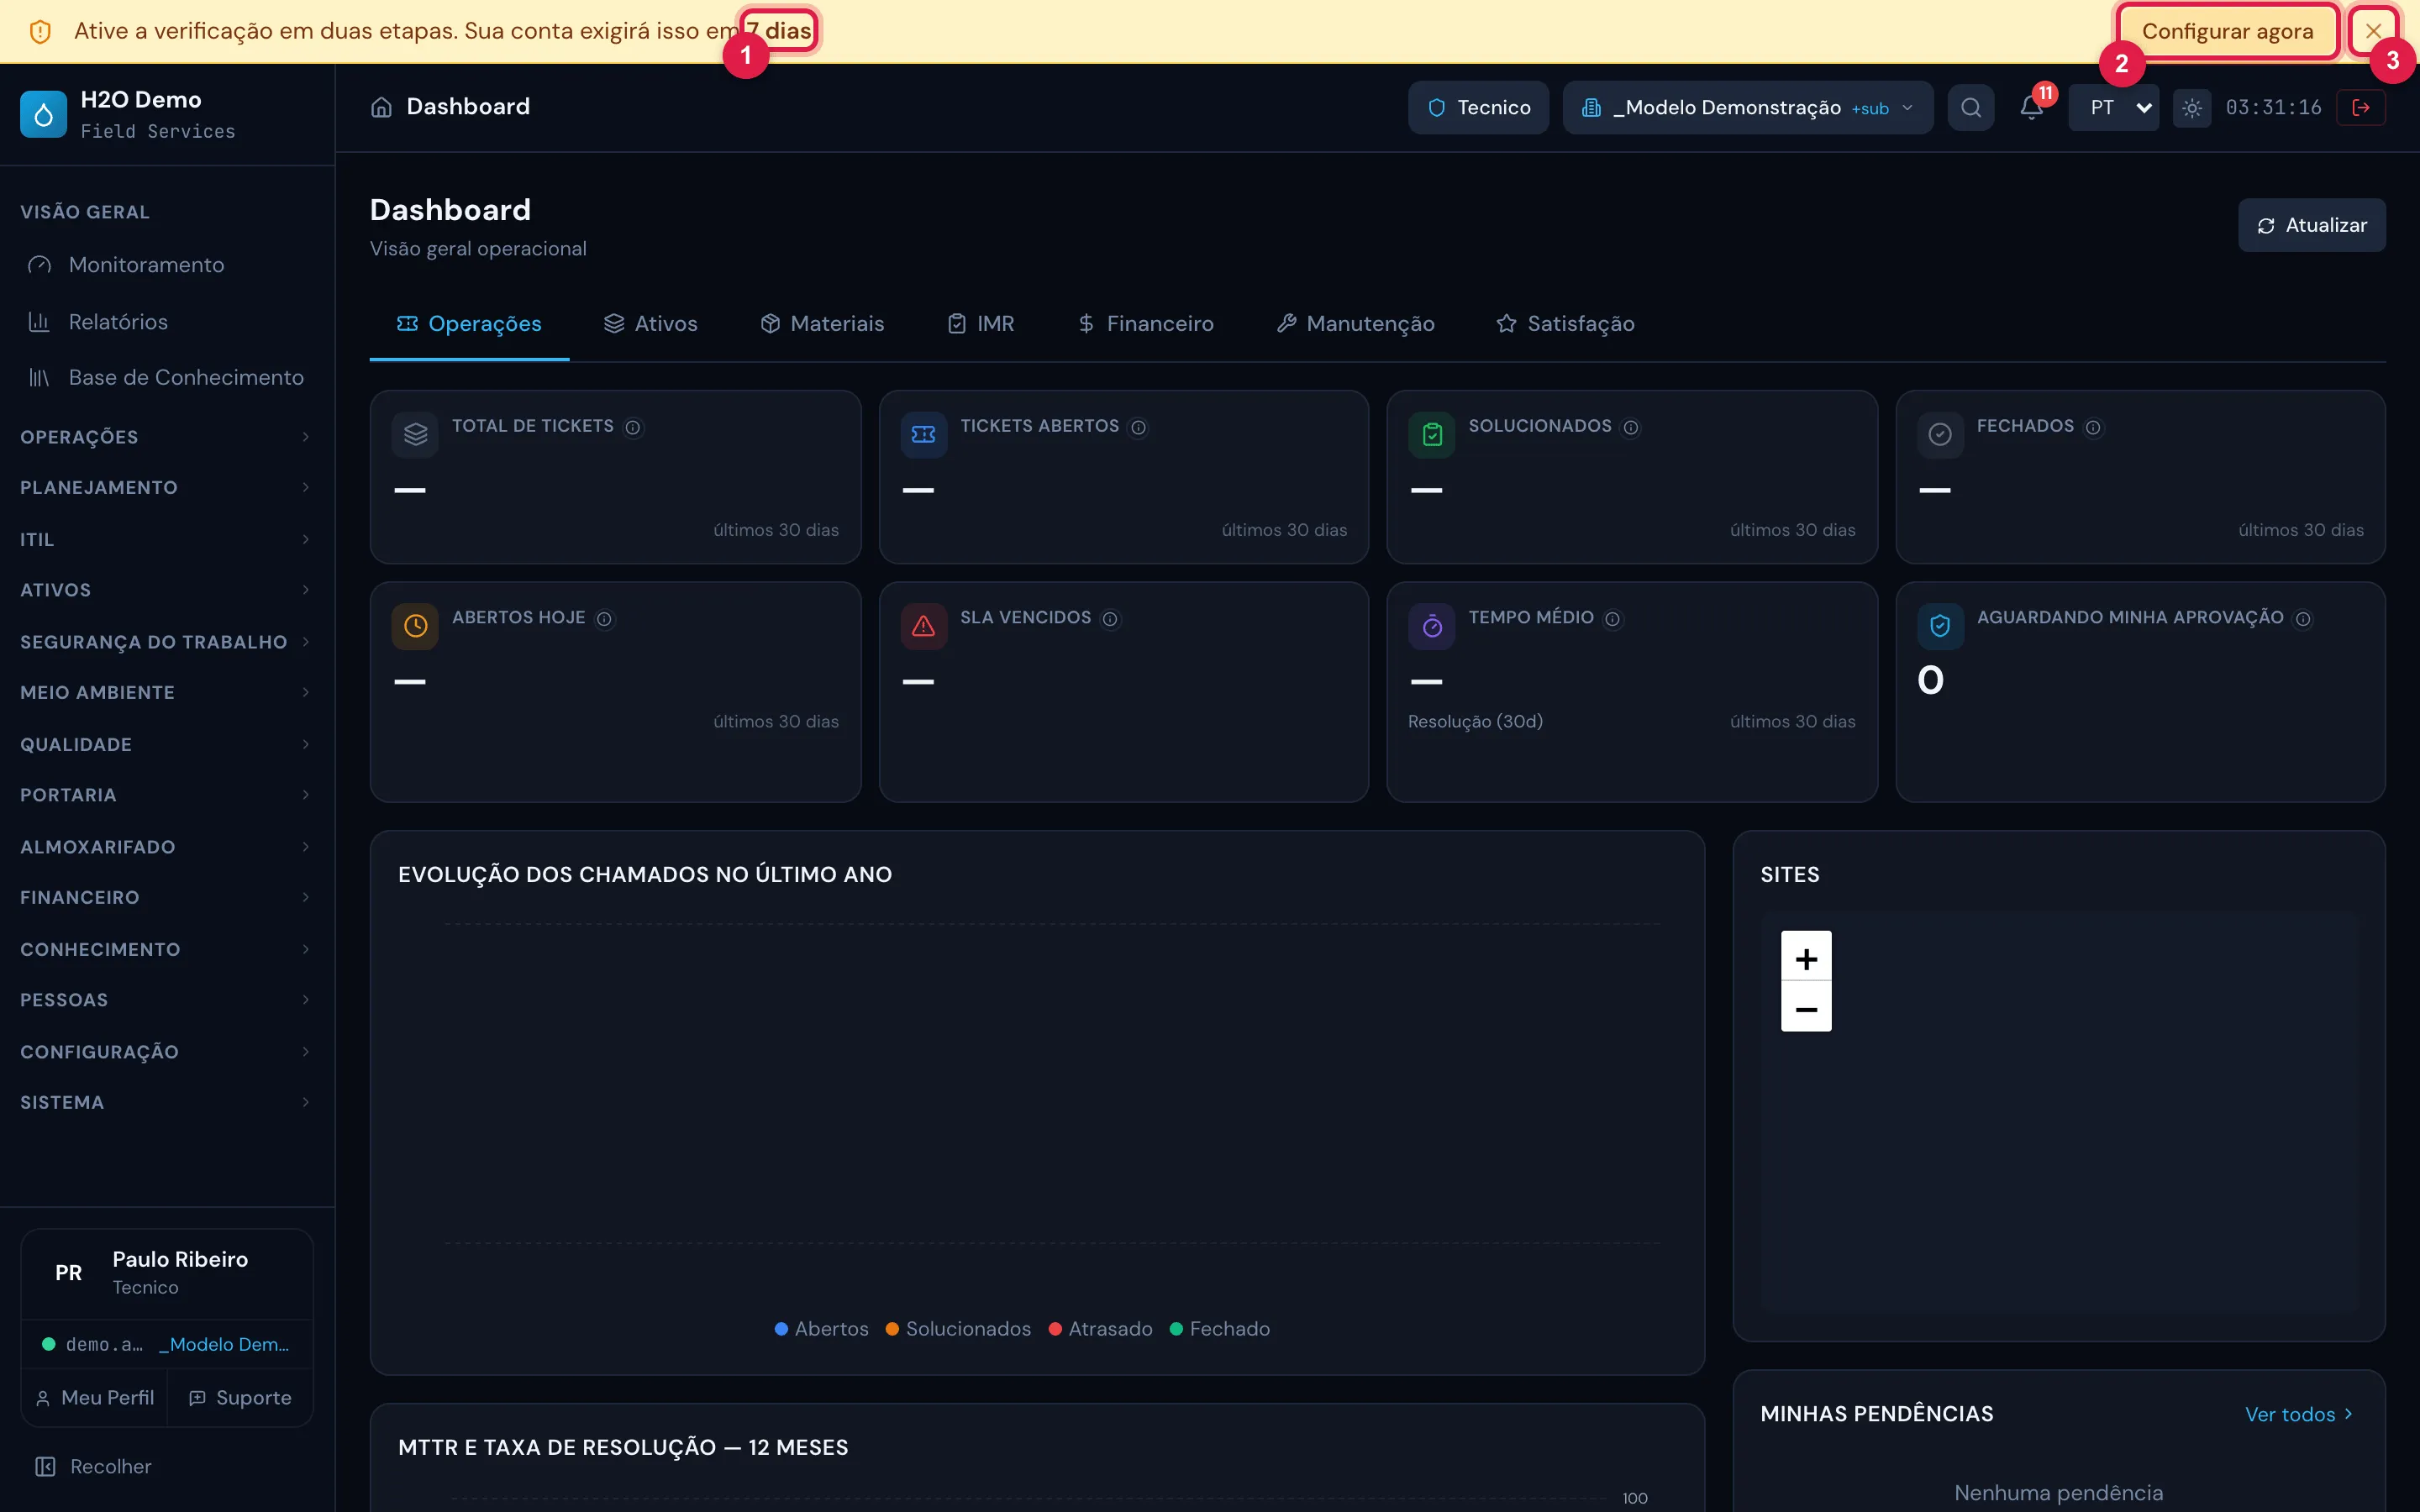Click info icon beside Aguardando Minha Aprovação
Viewport: 2420px width, 1512px height.
2303,619
